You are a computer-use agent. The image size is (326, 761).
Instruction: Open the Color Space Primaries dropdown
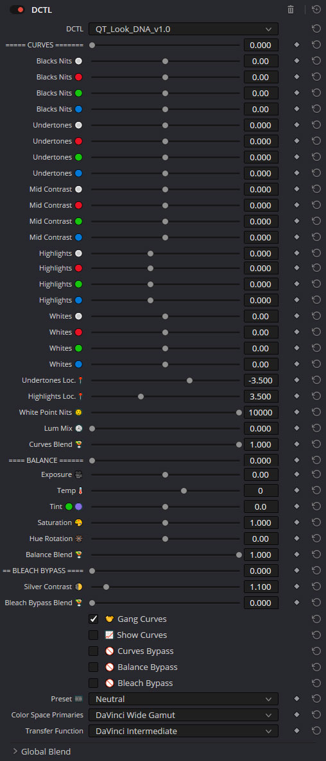coord(183,715)
